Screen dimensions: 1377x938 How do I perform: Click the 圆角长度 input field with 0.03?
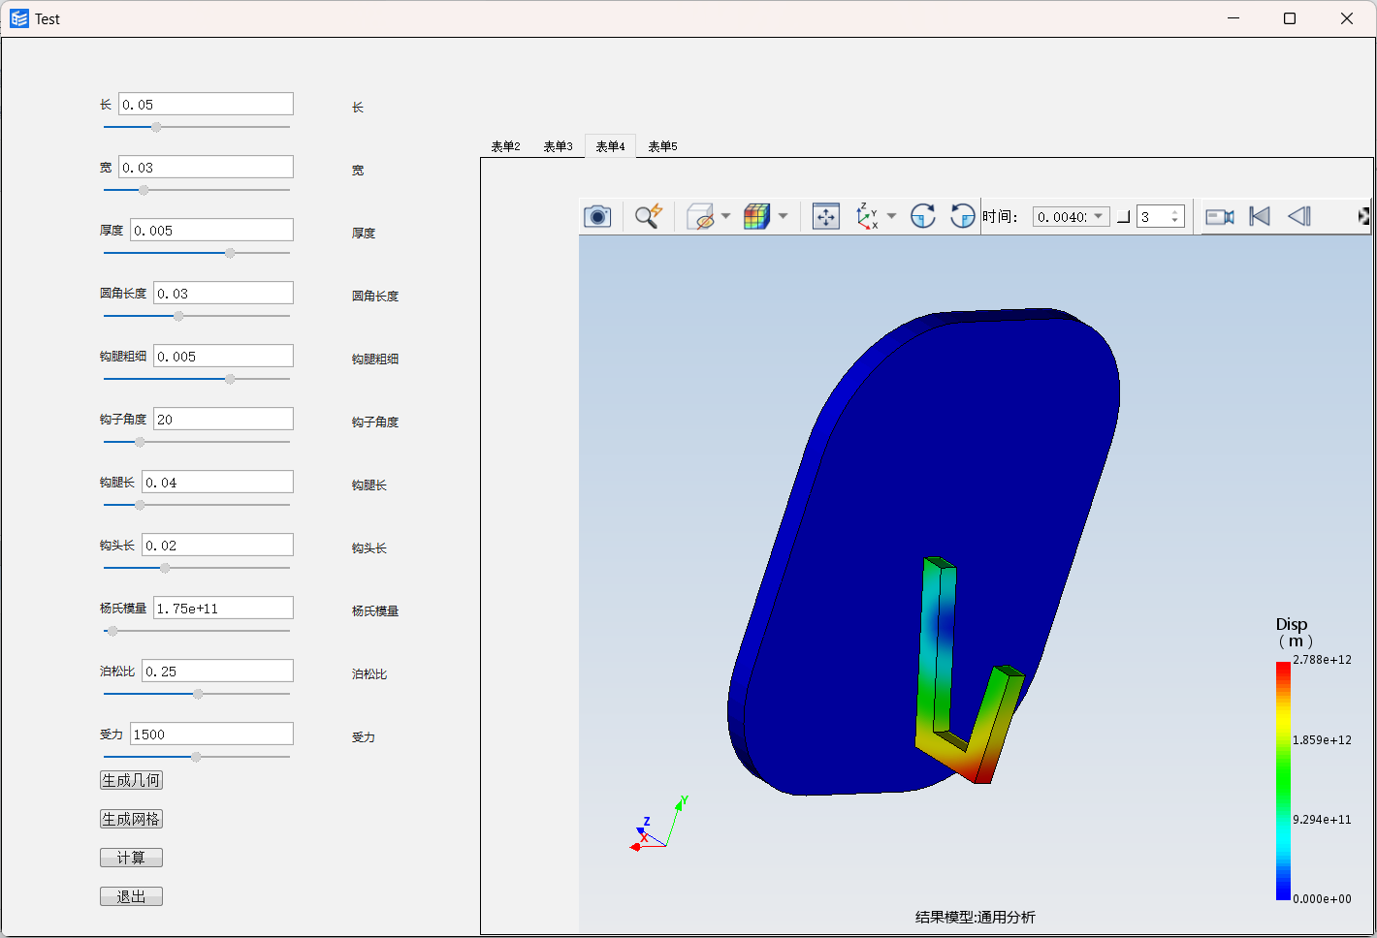coord(223,293)
